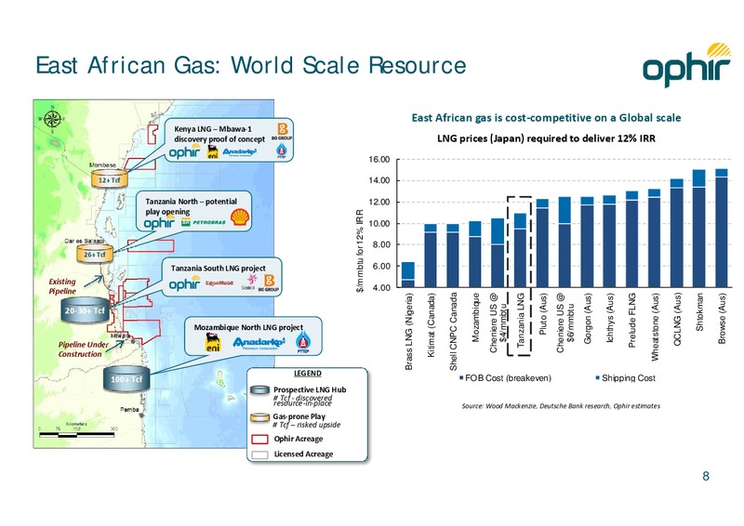Click the eni logo in Mozambique North callout
This screenshot has width=744, height=526.
click(213, 342)
